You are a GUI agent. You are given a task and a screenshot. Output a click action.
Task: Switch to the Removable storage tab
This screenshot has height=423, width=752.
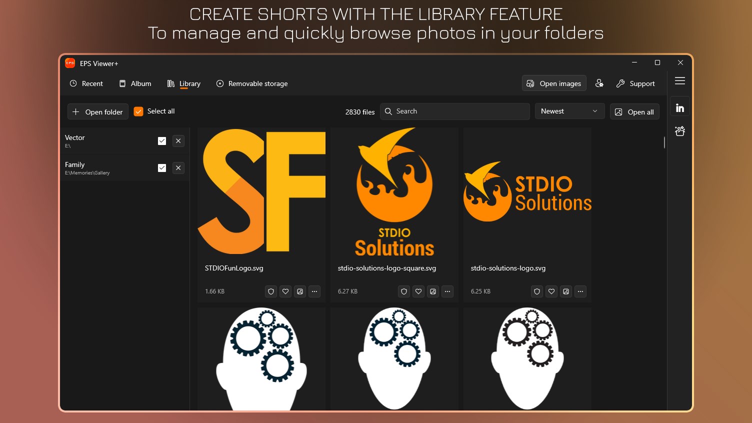[252, 83]
